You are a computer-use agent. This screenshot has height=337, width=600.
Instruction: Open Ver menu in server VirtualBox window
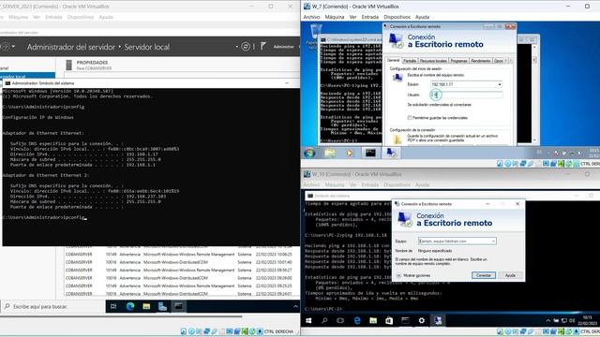click(x=37, y=17)
